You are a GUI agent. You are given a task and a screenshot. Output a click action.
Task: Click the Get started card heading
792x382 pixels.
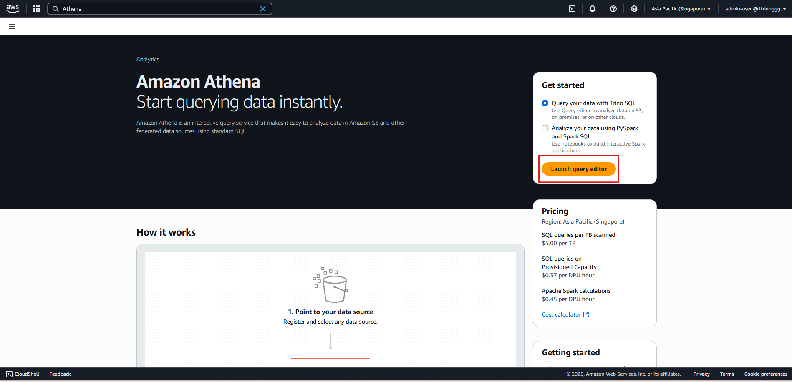coord(563,85)
